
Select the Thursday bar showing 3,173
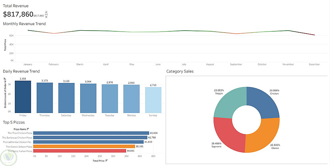pos(45,98)
